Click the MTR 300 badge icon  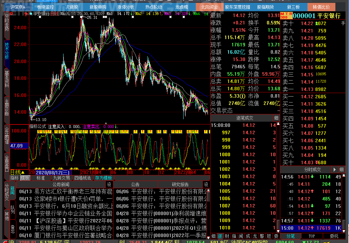pyautogui.click(x=286, y=16)
